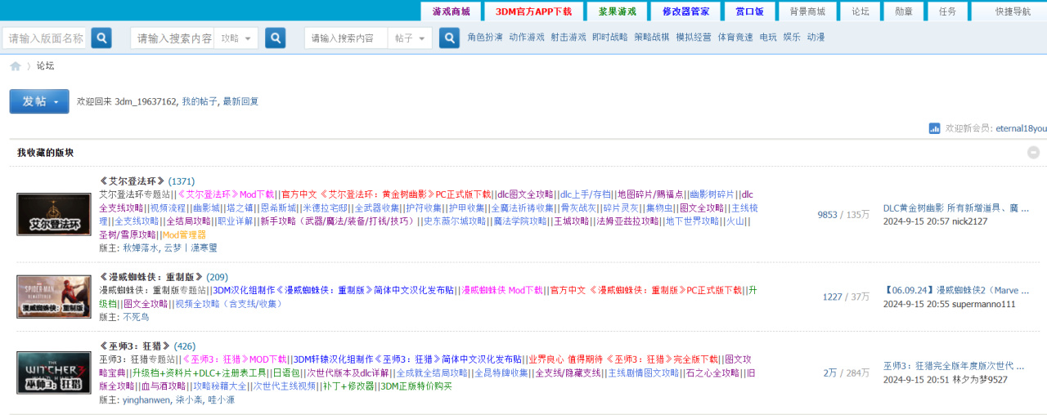Collapse the 我收藏的版块 section
The width and height of the screenshot is (1047, 415).
point(1033,153)
